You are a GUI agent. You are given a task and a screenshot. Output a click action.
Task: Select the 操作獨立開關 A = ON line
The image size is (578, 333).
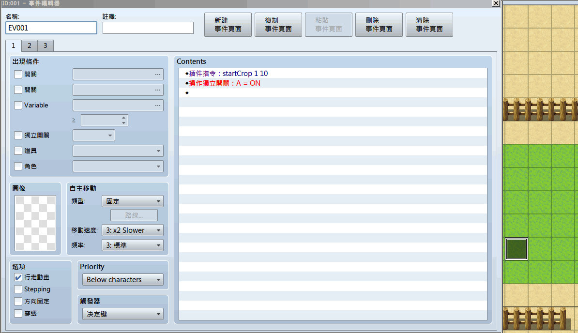[333, 83]
